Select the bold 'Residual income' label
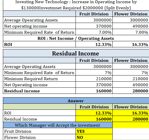The image size is (149, 140). point(39,91)
